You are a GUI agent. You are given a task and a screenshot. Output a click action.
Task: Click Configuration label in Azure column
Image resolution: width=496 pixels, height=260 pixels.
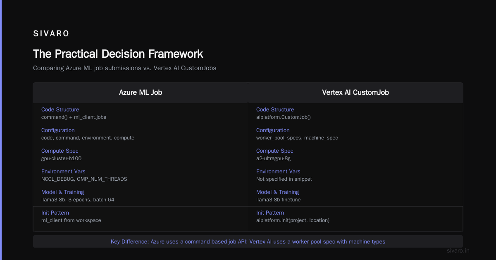point(58,130)
